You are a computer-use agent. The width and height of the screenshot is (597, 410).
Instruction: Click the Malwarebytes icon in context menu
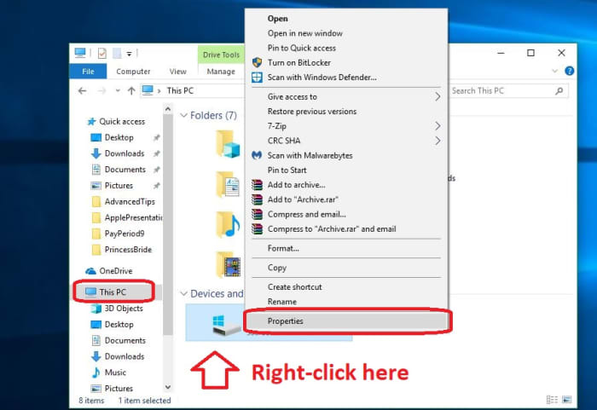click(256, 155)
